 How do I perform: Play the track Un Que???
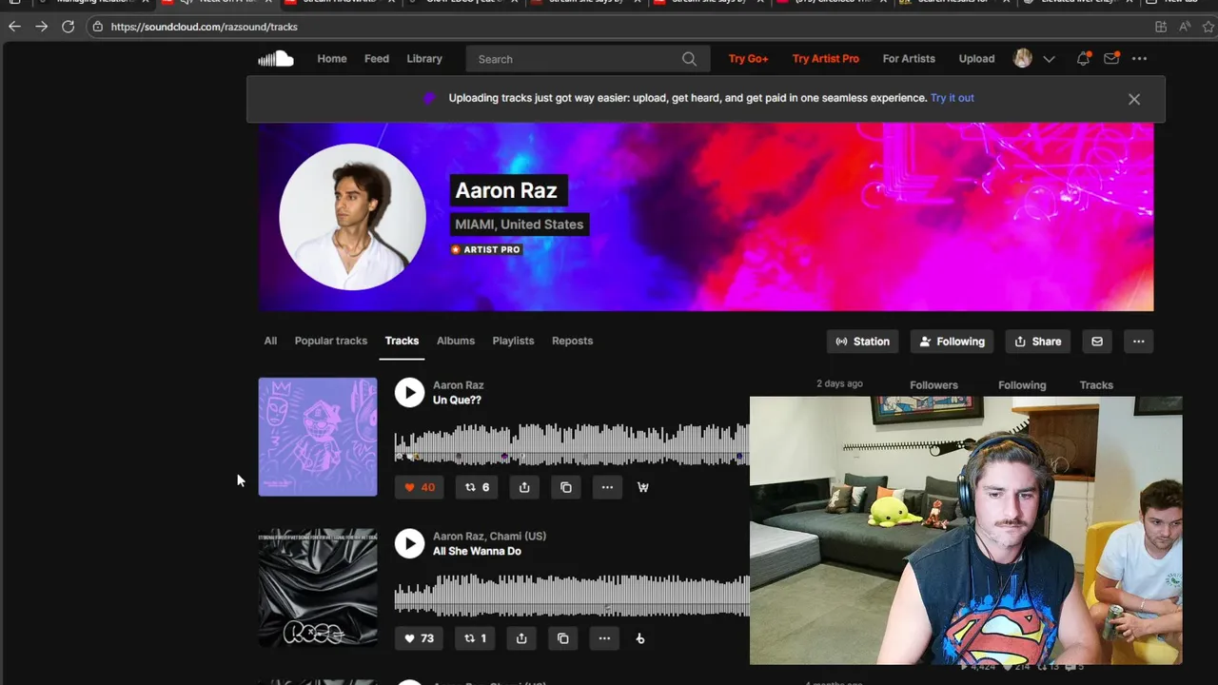(x=409, y=392)
